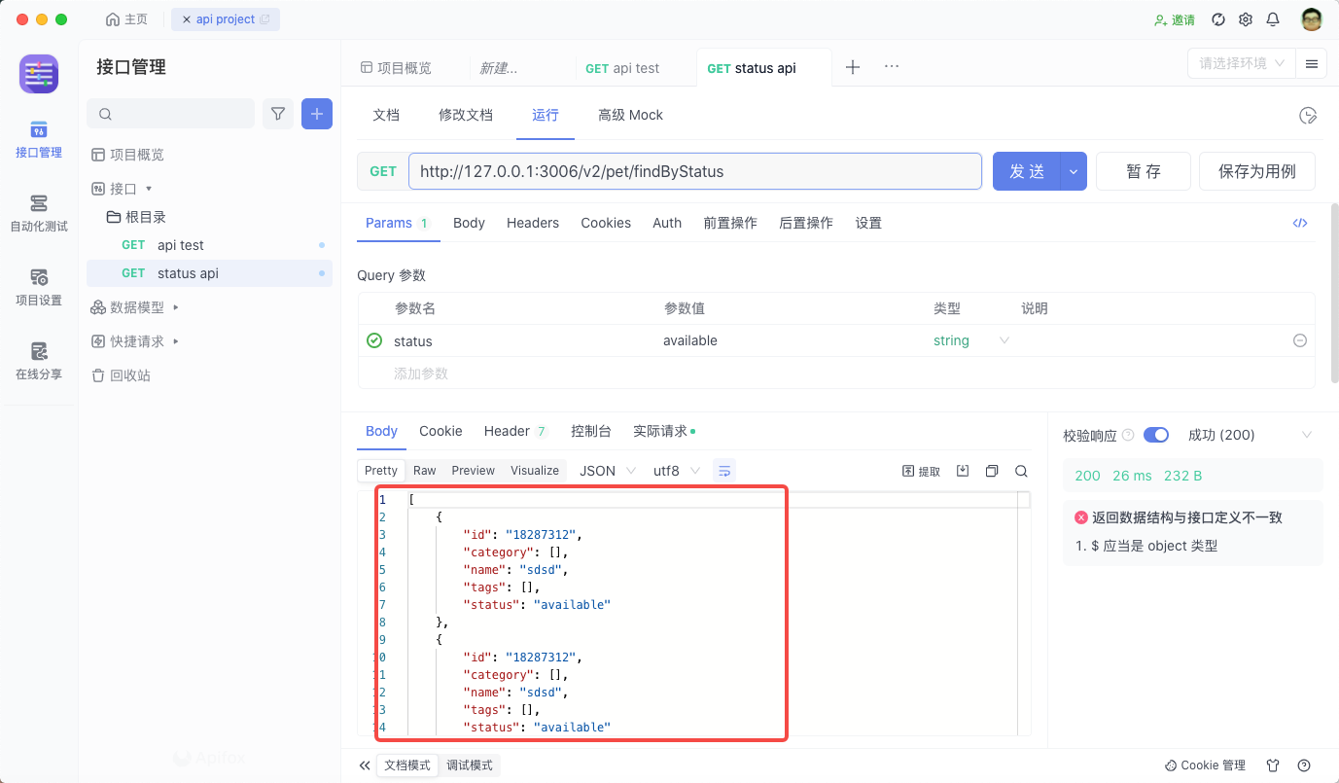This screenshot has width=1339, height=783.
Task: Switch to 调试模式 mode
Action: (470, 765)
